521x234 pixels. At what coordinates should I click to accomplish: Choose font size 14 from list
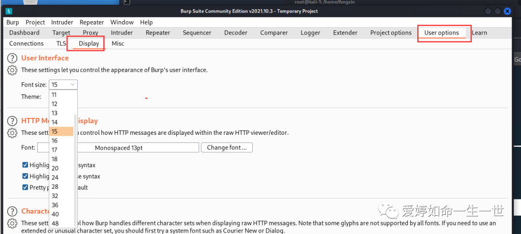pyautogui.click(x=61, y=122)
